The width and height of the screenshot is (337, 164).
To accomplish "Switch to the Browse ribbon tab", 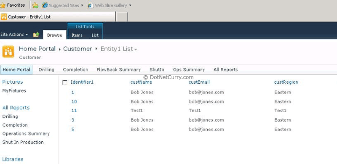I will click(x=55, y=35).
